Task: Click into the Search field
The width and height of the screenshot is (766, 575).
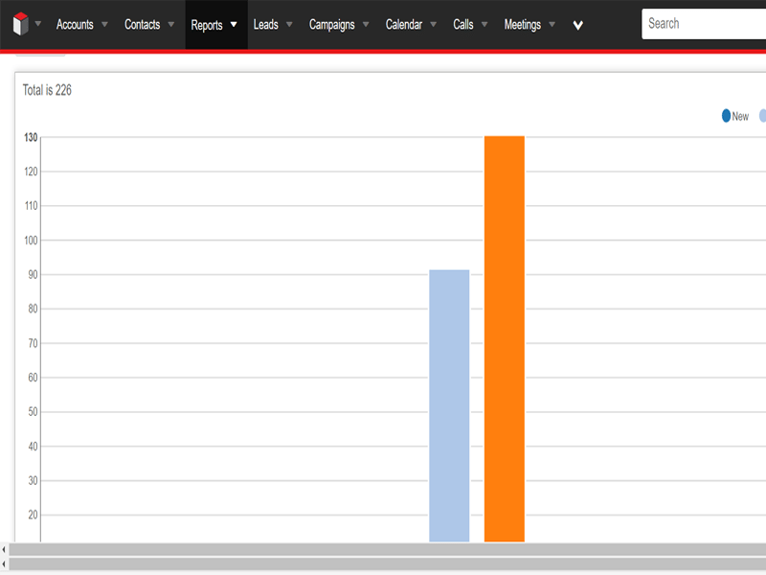Action: click(704, 24)
